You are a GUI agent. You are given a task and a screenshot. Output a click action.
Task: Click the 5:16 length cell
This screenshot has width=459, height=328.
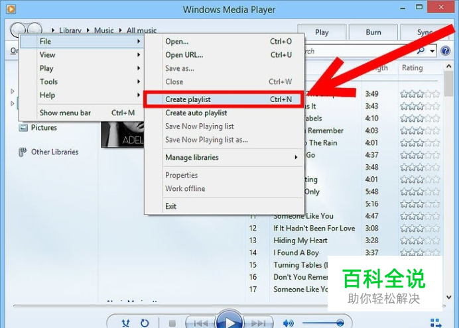(371, 204)
